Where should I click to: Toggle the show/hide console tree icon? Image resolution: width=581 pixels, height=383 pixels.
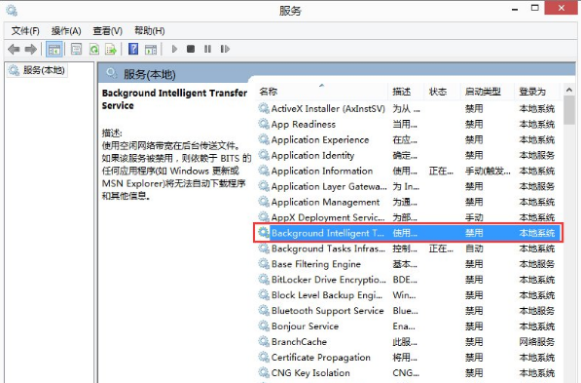pos(54,49)
